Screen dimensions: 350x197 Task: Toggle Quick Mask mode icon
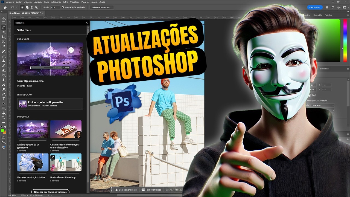tap(4, 137)
